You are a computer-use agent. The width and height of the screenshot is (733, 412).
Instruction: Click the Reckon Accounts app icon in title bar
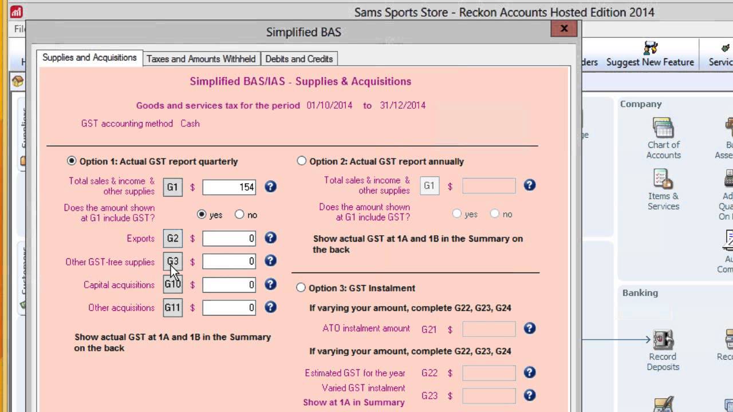17,11
